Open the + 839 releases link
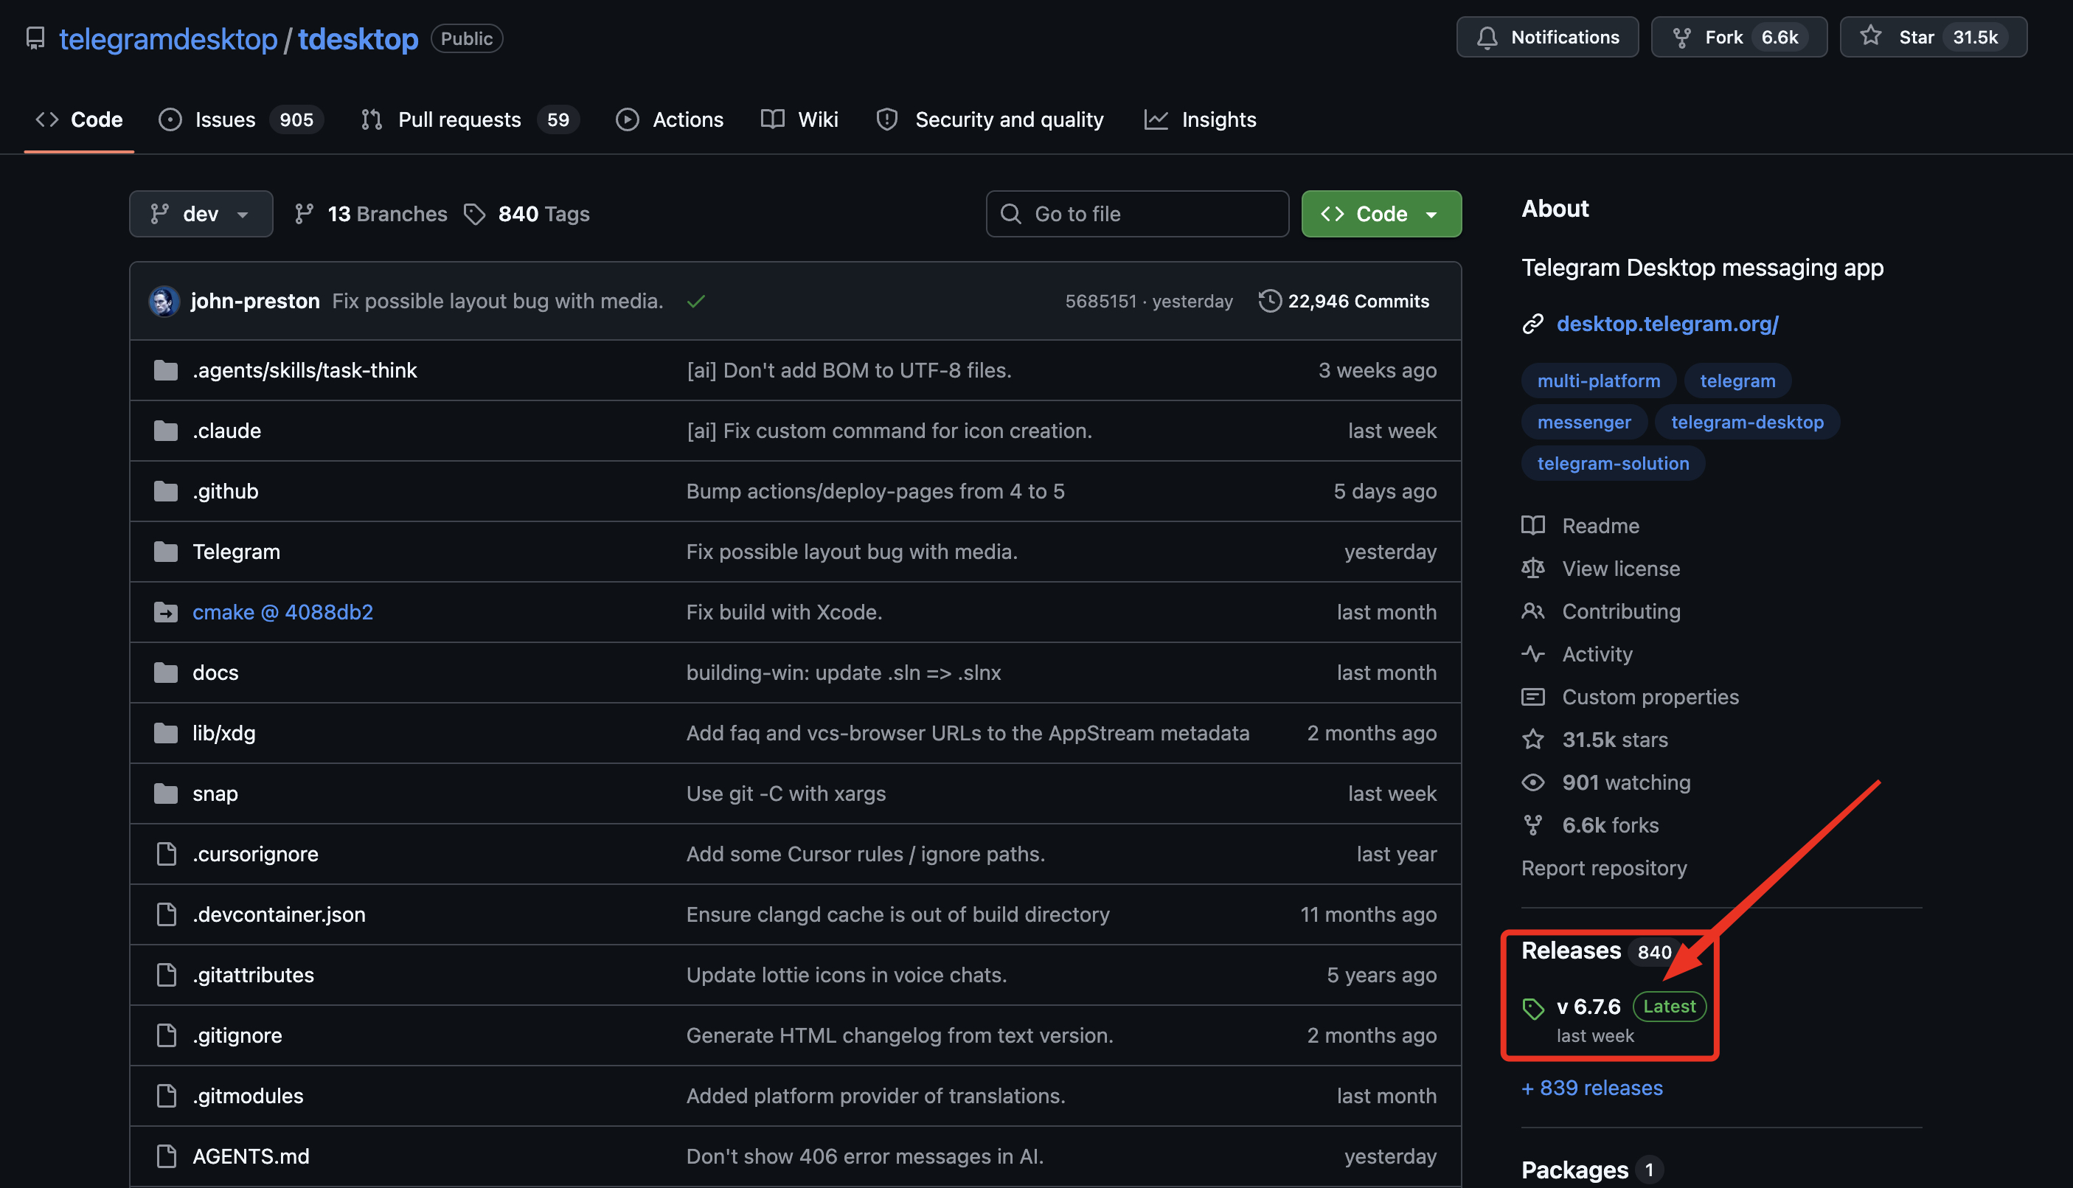The image size is (2073, 1188). [x=1591, y=1088]
